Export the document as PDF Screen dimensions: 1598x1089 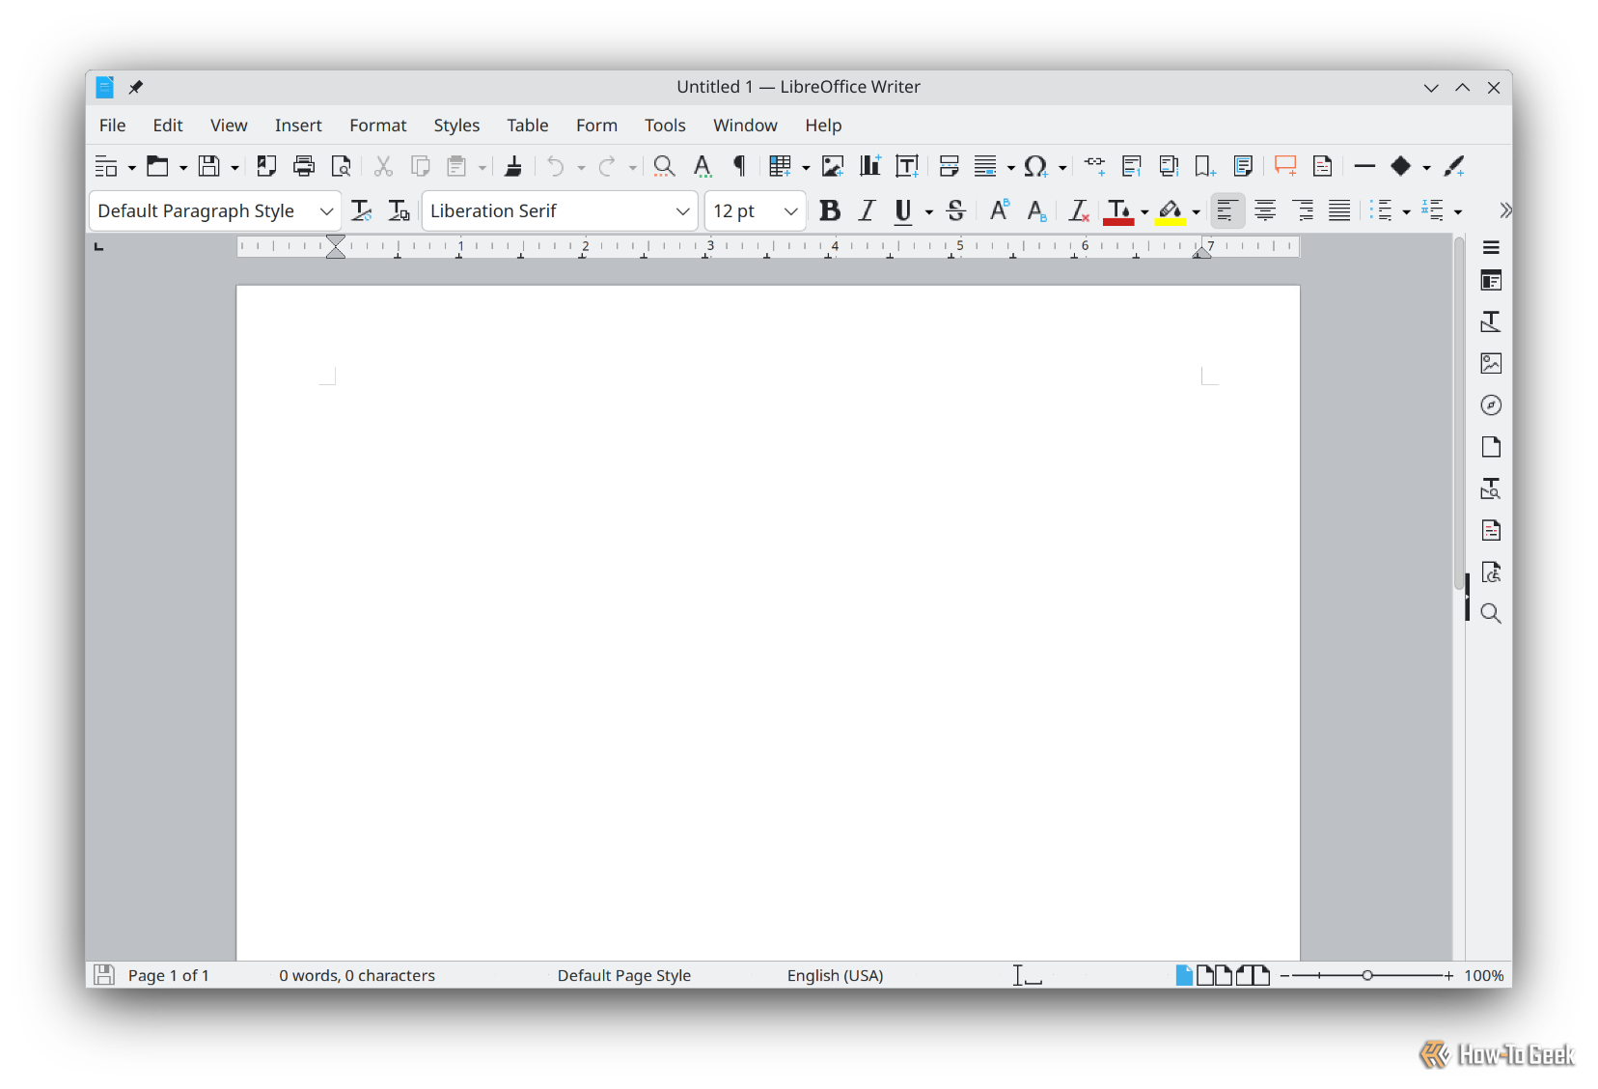(x=266, y=165)
